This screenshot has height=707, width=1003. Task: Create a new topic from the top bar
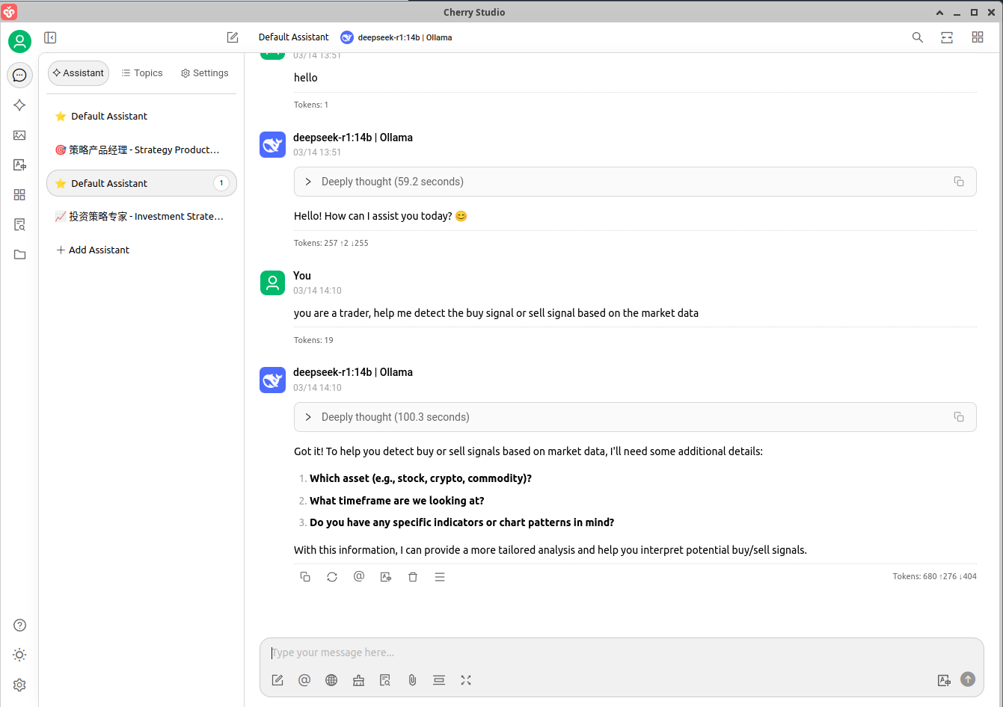pos(233,37)
